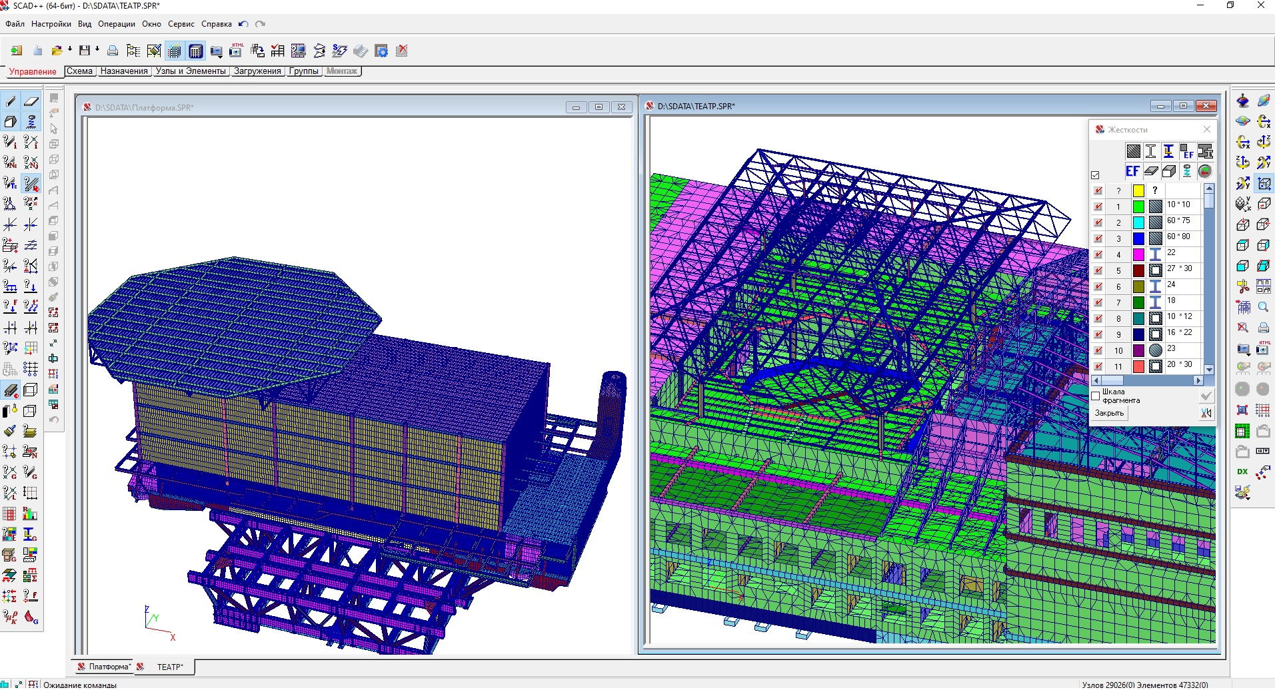The width and height of the screenshot is (1275, 690).
Task: Uncheck stiffness type 4 row checkbox
Action: 1098,254
